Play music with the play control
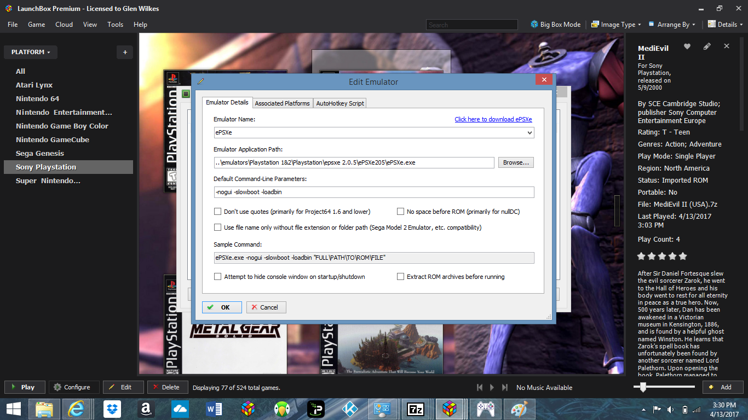 point(492,387)
